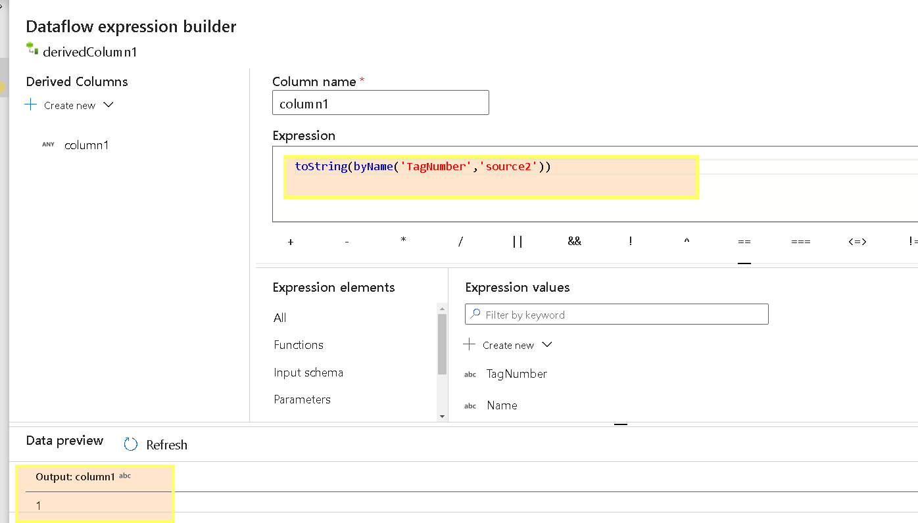Click the Output: column1 header in preview
The height and width of the screenshot is (523, 918).
click(x=84, y=476)
